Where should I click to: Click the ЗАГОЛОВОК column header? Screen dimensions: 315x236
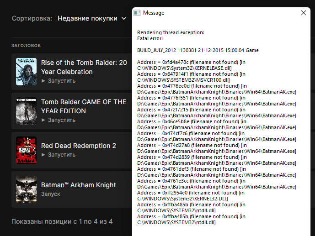(26, 46)
